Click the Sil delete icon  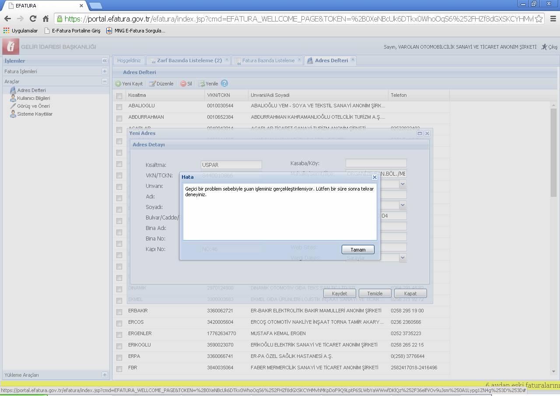pyautogui.click(x=183, y=84)
